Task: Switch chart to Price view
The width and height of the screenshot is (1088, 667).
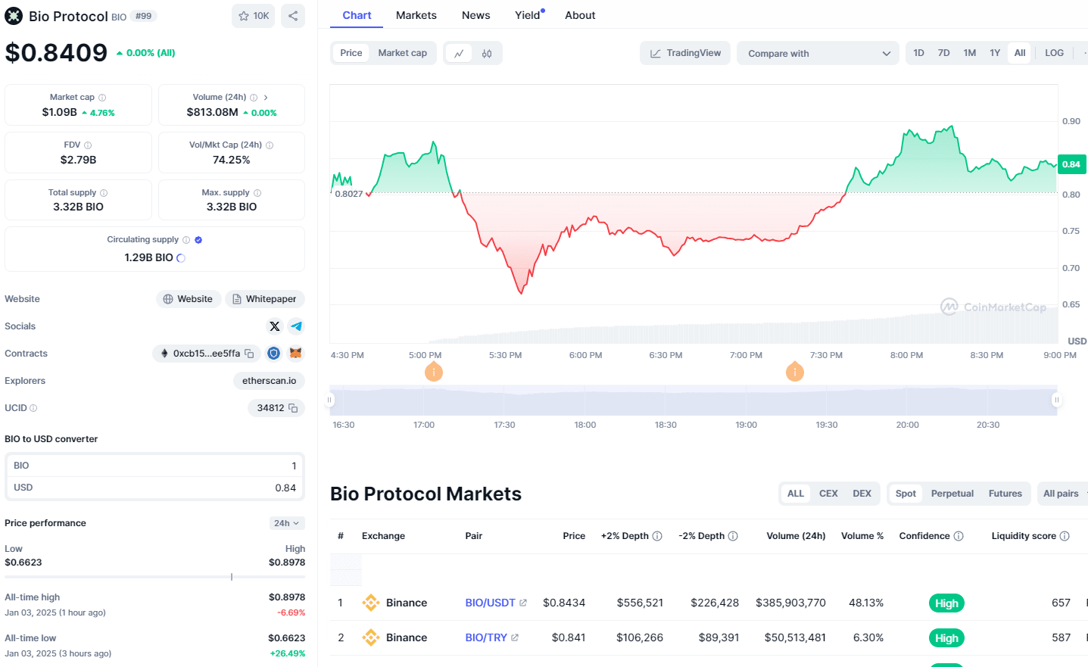Action: tap(351, 53)
